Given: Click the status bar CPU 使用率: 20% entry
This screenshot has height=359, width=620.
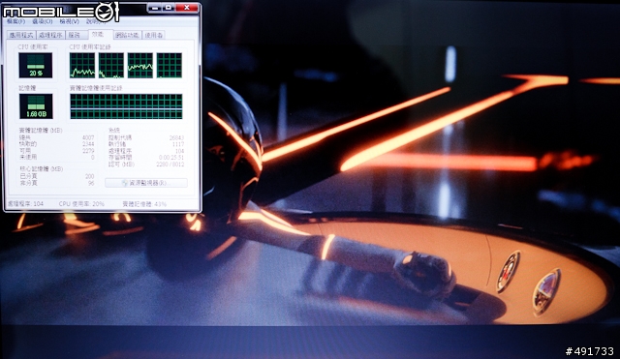Looking at the screenshot, I should [81, 204].
